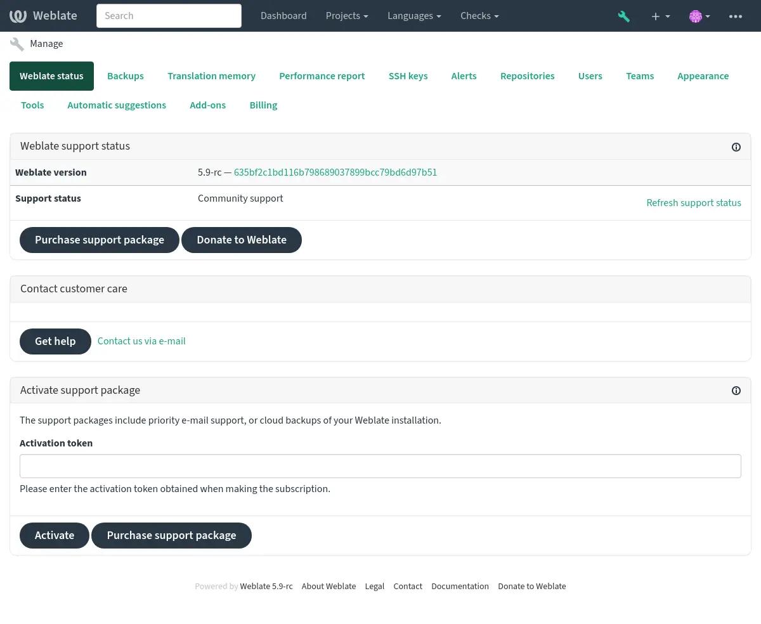Click the info icon in Weblate support status

click(736, 147)
